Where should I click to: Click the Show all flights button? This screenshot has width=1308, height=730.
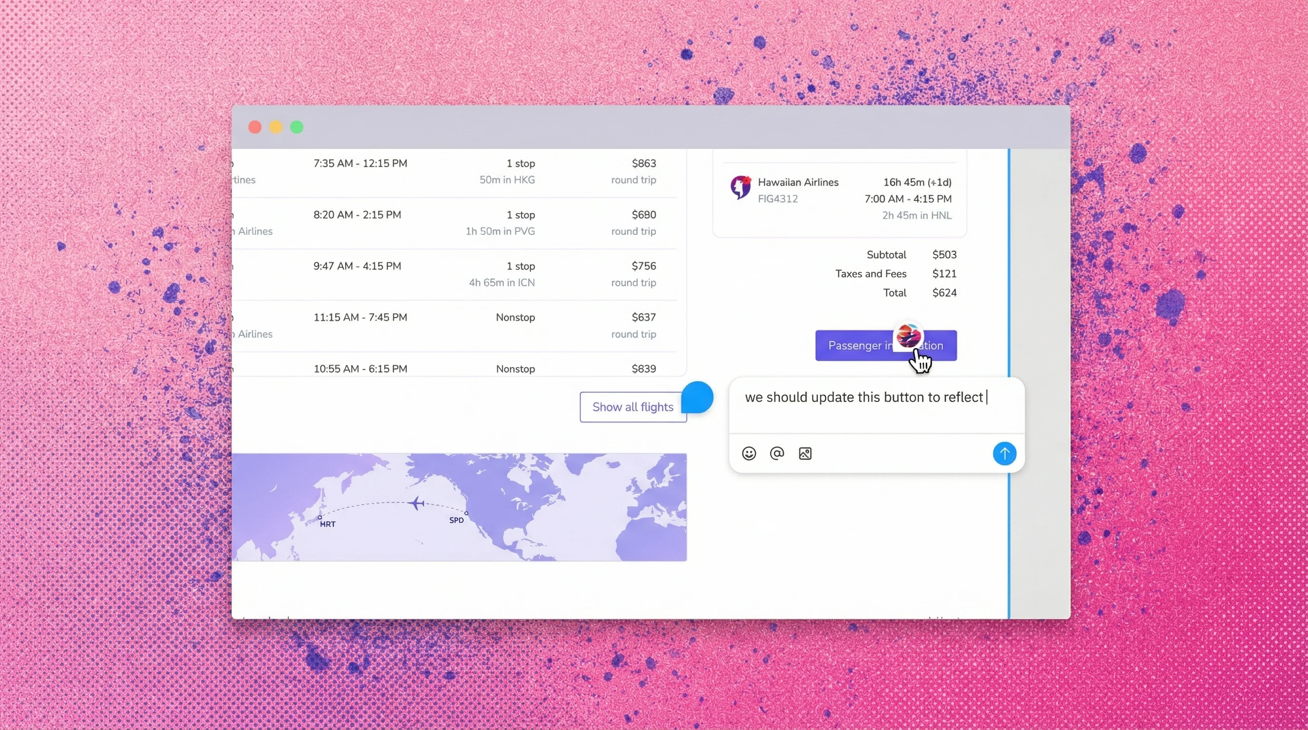pos(633,407)
